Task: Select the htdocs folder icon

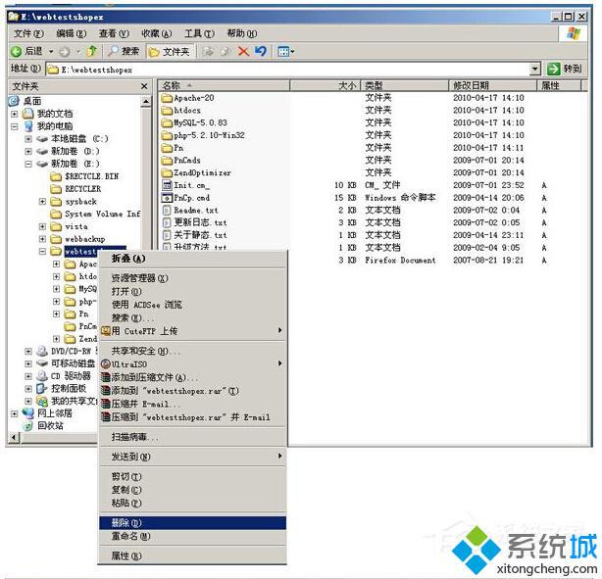Action: click(167, 111)
